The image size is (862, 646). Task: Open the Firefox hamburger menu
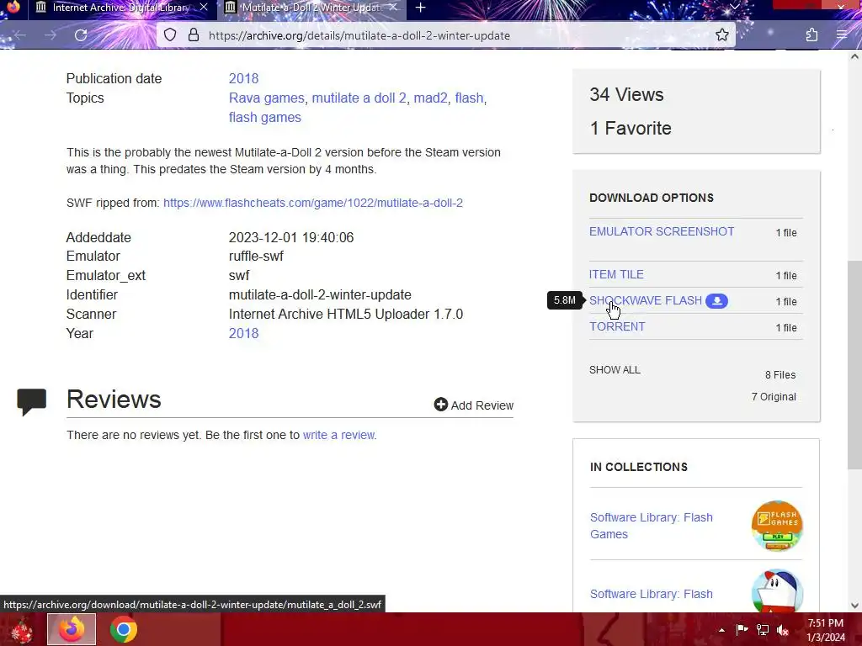pyautogui.click(x=842, y=35)
